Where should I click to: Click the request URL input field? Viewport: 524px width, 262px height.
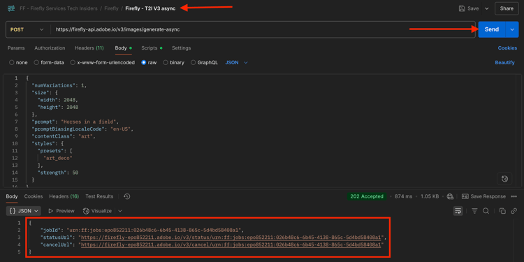tap(262, 29)
